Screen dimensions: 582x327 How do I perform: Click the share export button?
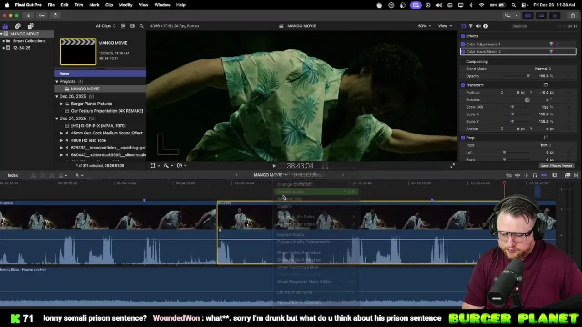tap(572, 15)
